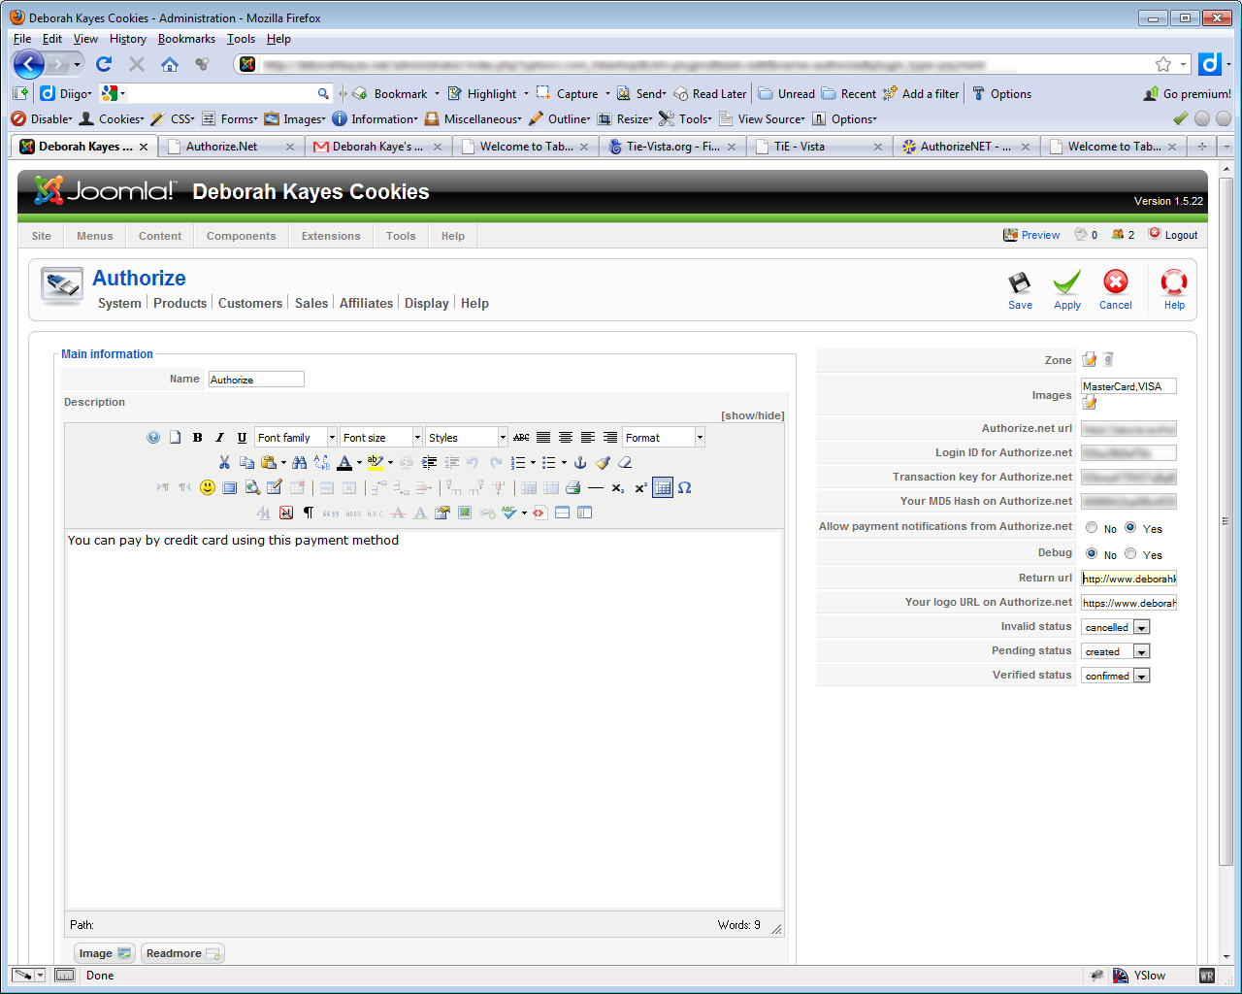Image resolution: width=1242 pixels, height=994 pixels.
Task: Click the Return url field
Action: (x=1128, y=579)
